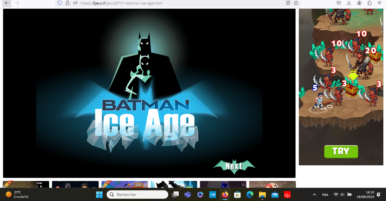Image resolution: width=386 pixels, height=201 pixels.
Task: Click the taskbar Rechercher search box
Action: [x=138, y=195]
